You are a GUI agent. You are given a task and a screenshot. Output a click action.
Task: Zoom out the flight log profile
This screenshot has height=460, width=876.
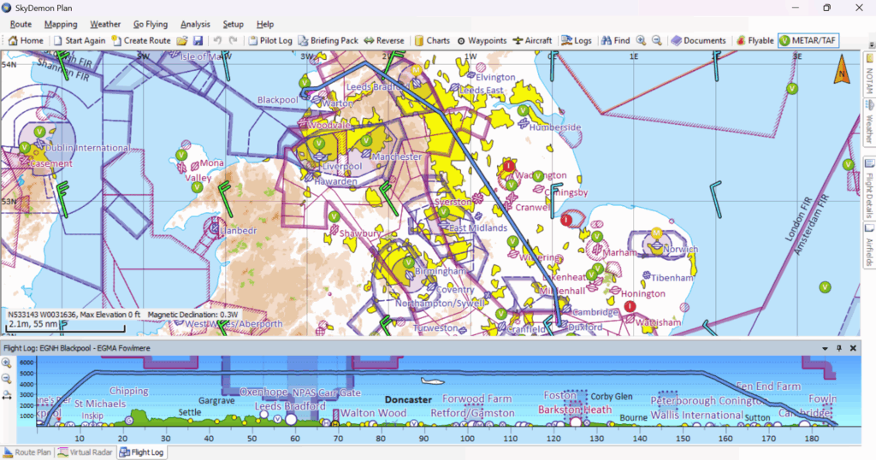(x=7, y=379)
